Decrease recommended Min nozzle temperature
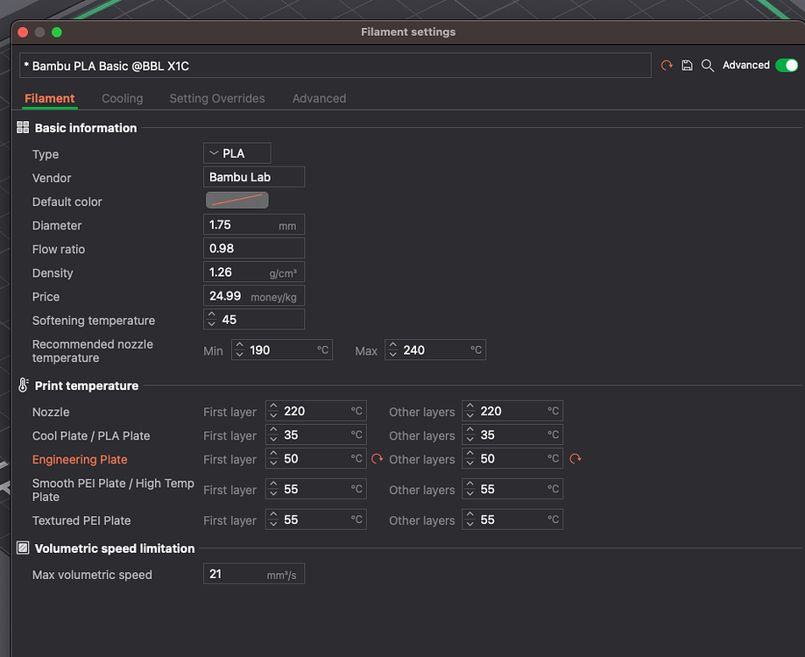The width and height of the screenshot is (805, 657). click(x=240, y=355)
